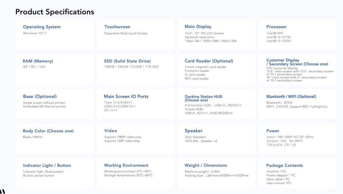Screen dimensions: 343x194
Task: Select the SSD (Solid State Drive) heading
Action: [127, 61]
